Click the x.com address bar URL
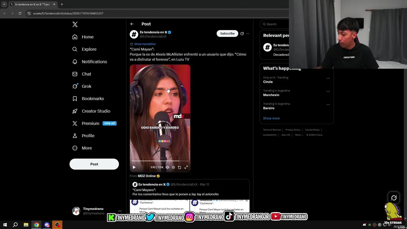This screenshot has height=229, width=407. tap(68, 13)
